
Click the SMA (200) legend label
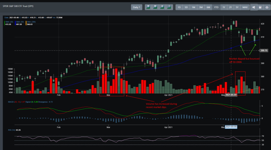(x=31, y=22)
